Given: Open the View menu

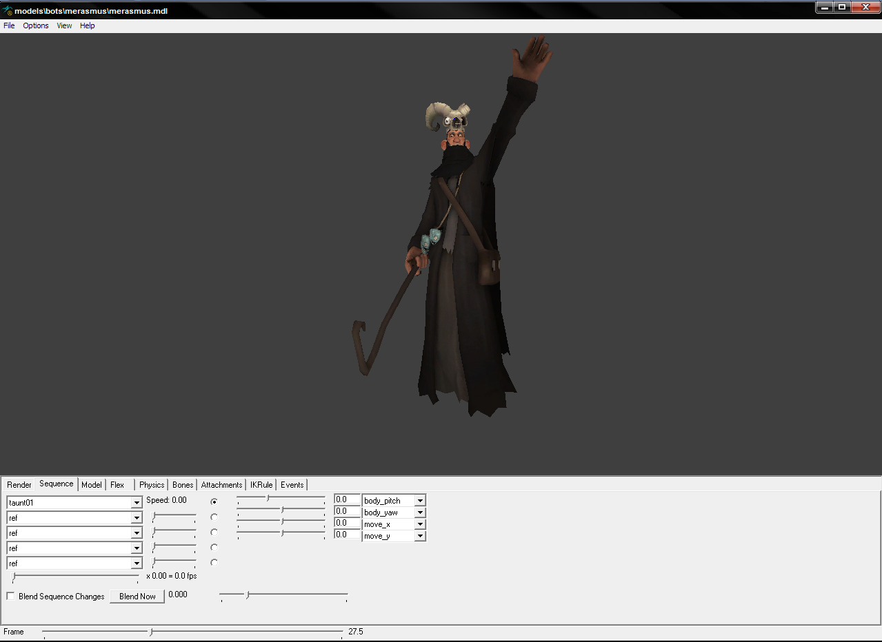Looking at the screenshot, I should pos(64,25).
